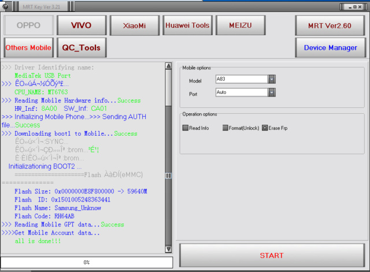Click 'Flash ID: 0x1501005248363441' line
The image size is (370, 272).
pyautogui.click(x=62, y=200)
